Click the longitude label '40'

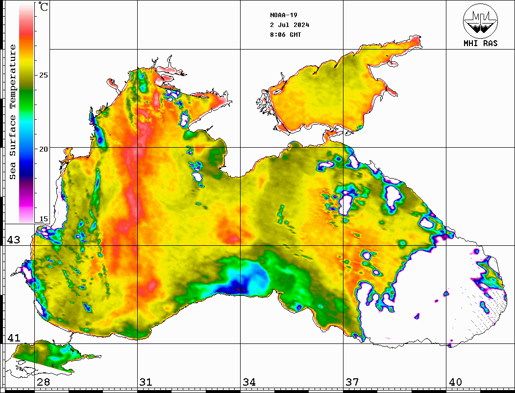pyautogui.click(x=455, y=382)
